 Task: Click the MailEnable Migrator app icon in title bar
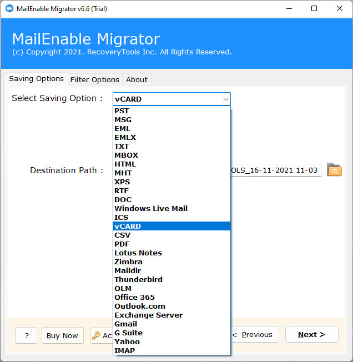tap(9, 8)
